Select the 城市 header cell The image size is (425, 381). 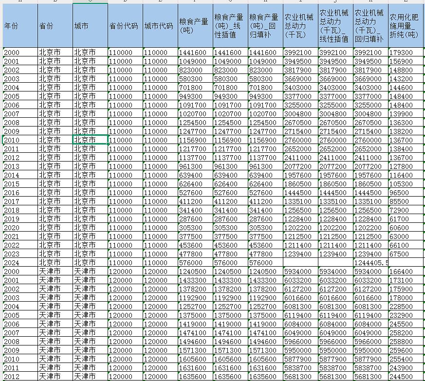tap(90, 26)
